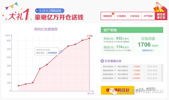The image size is (169, 100).
Task: Select the 分享活动 tab
Action: pos(135,16)
